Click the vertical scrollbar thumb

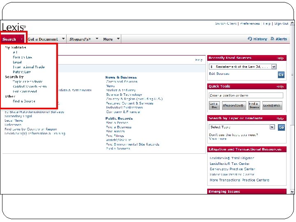[292, 75]
